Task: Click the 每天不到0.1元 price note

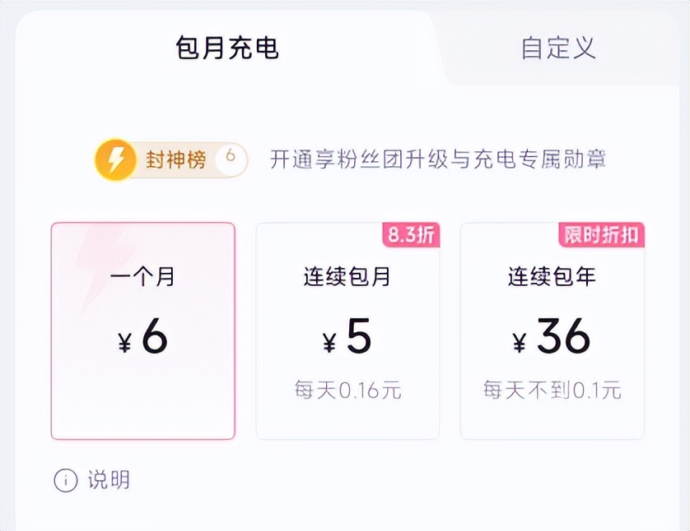Action: [x=552, y=390]
